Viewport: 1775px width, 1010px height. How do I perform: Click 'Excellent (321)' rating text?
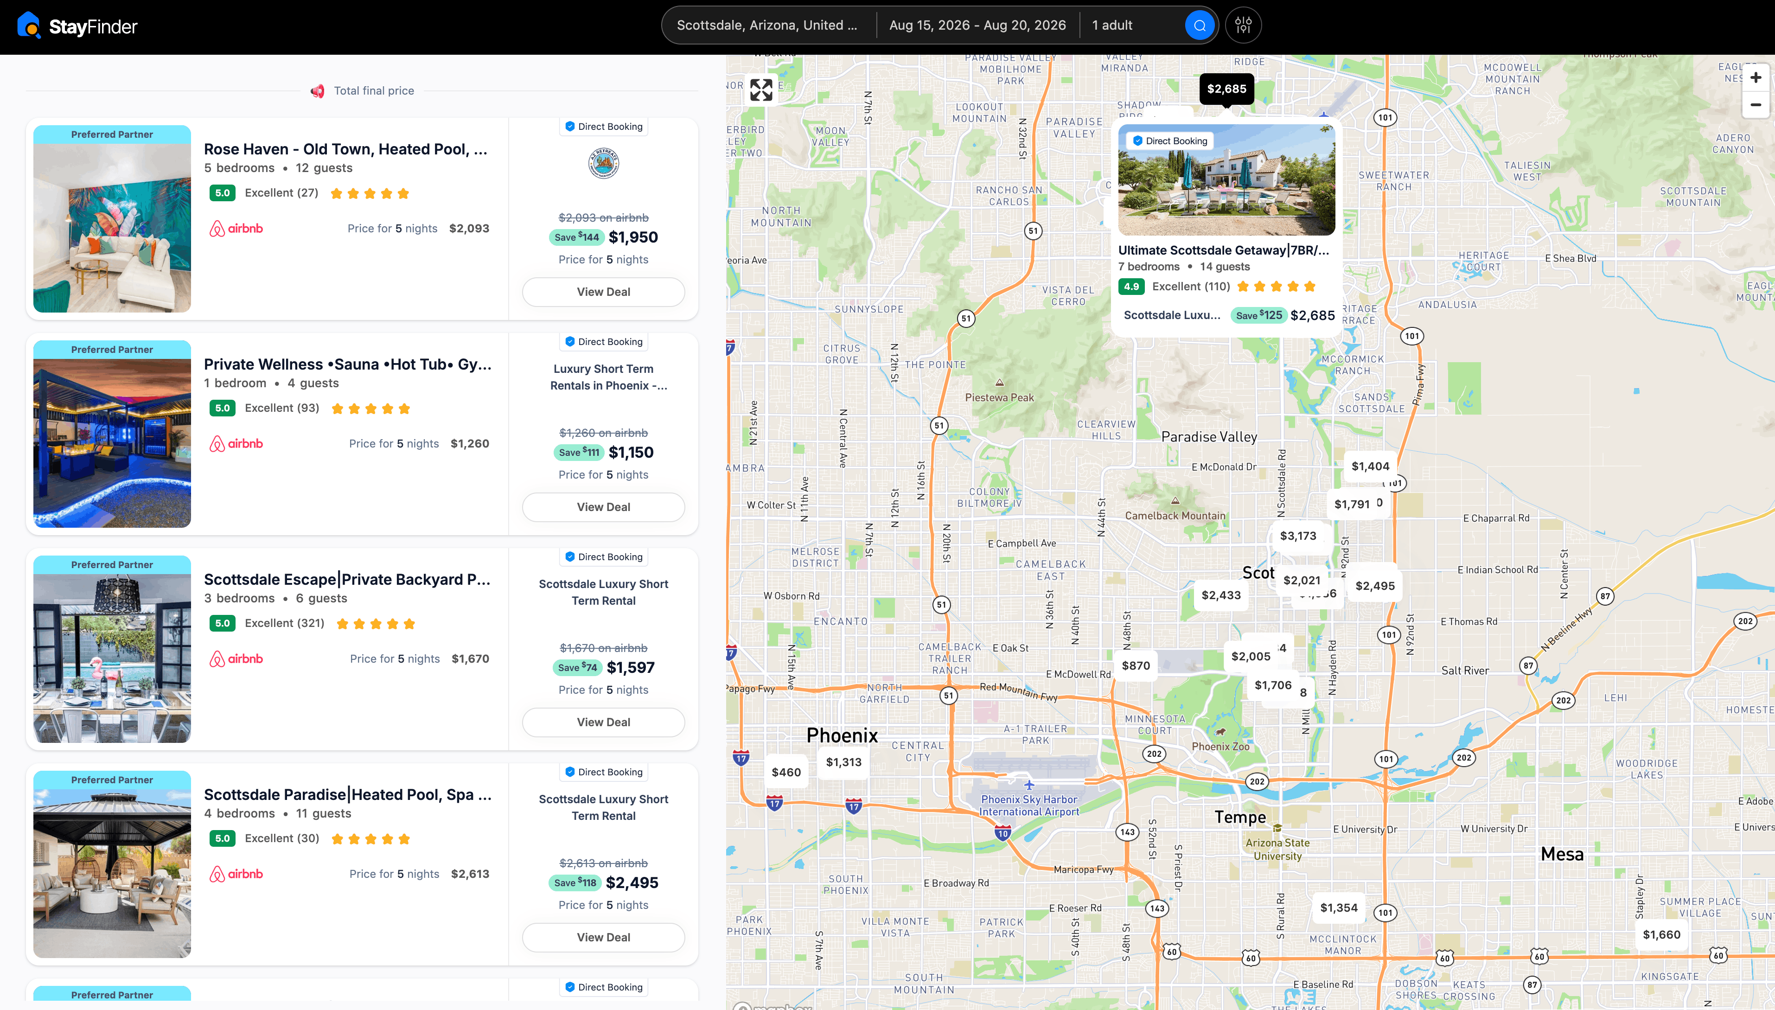[284, 623]
